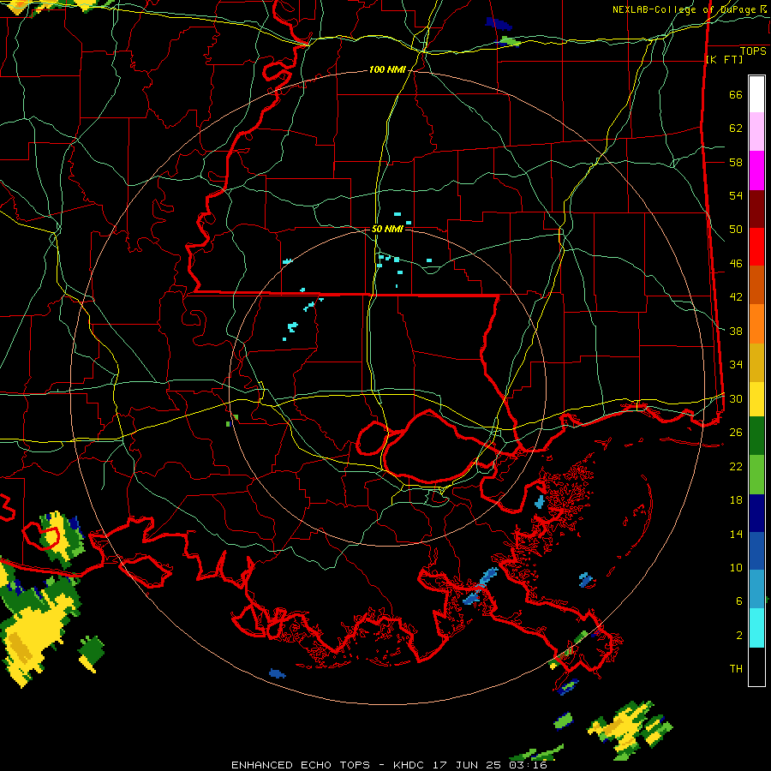Click the '30' legend value

[x=736, y=398]
